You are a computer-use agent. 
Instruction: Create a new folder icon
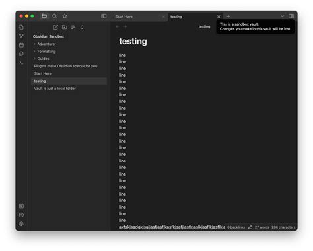click(65, 27)
